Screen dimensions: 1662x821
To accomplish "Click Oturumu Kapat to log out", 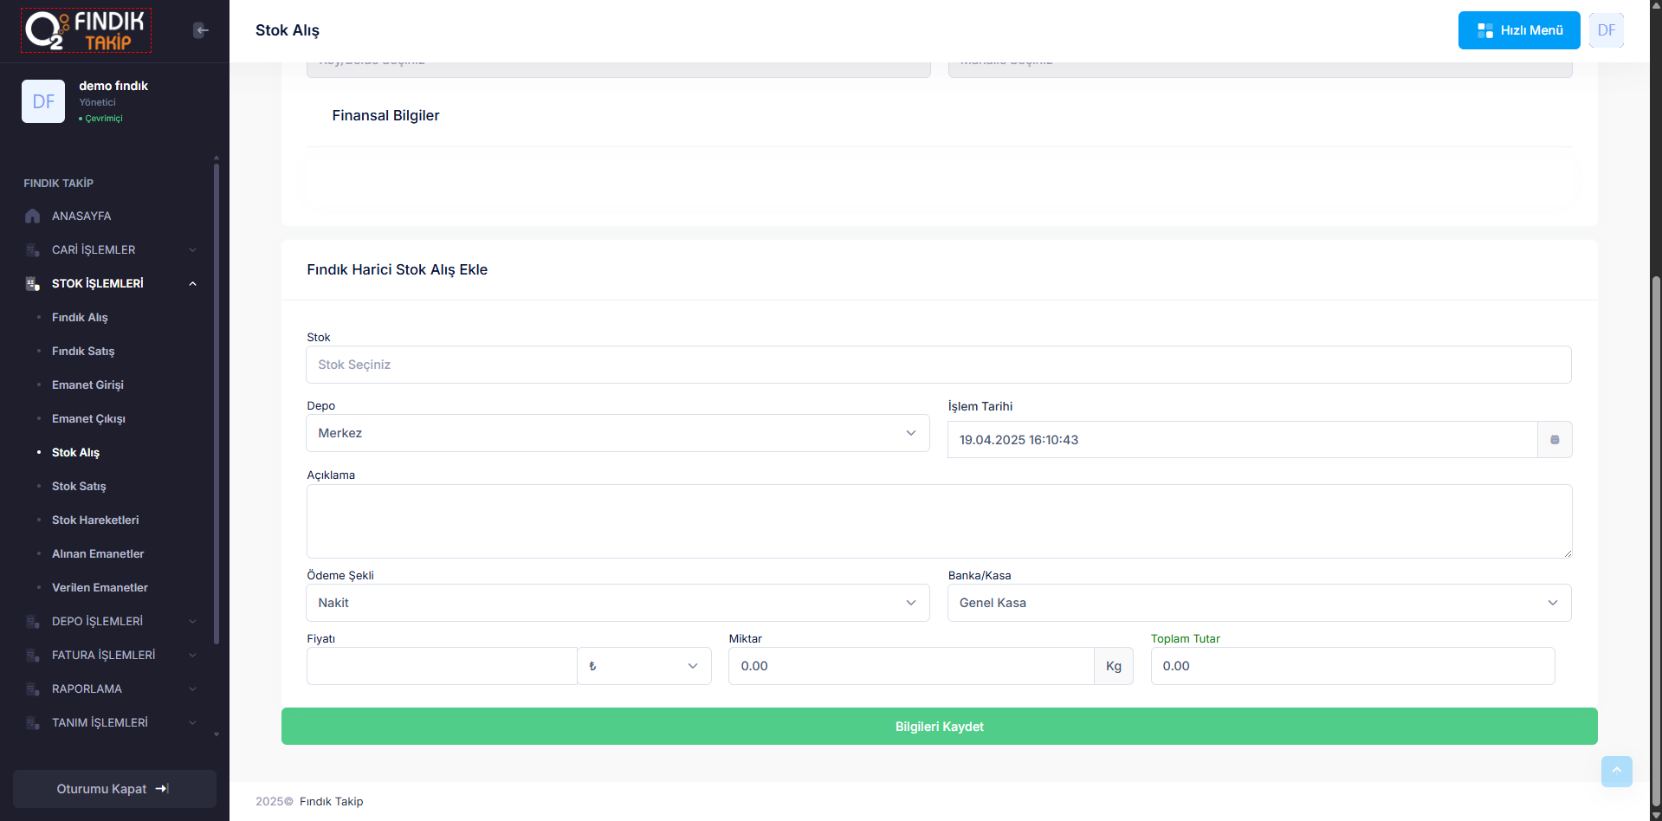I will coord(113,789).
